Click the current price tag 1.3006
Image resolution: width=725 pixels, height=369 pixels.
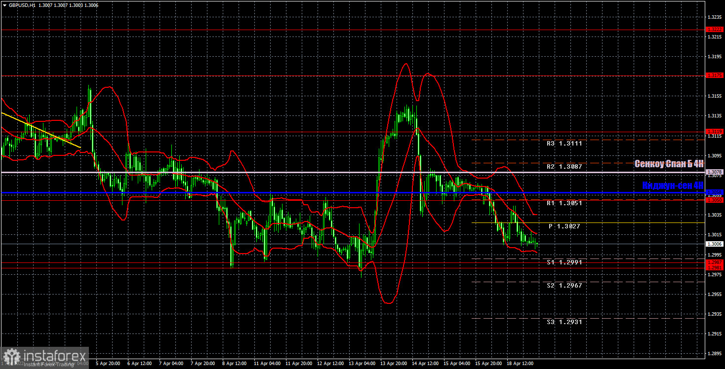point(715,244)
